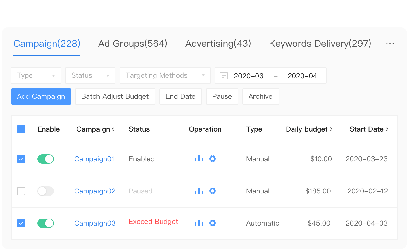This screenshot has height=249, width=407.
Task: Toggle the select-all header checkbox
Action: pos(21,129)
